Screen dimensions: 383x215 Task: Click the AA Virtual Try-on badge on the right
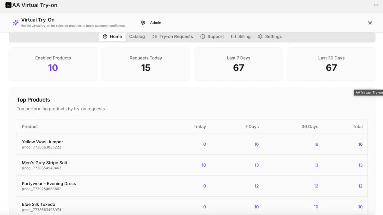[368, 92]
